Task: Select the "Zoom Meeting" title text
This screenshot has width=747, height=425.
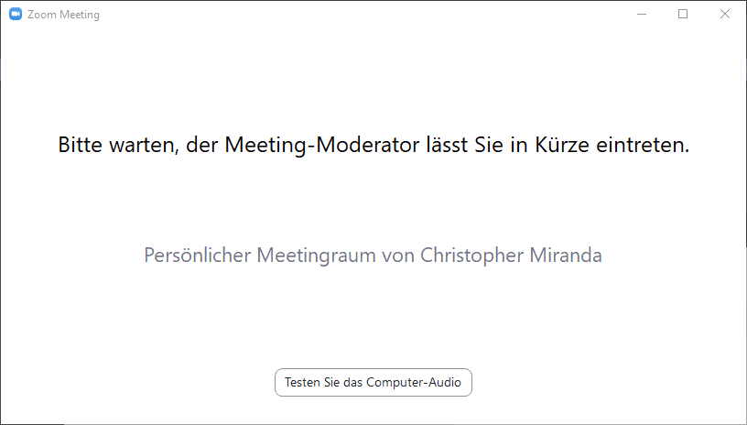Action: point(63,15)
